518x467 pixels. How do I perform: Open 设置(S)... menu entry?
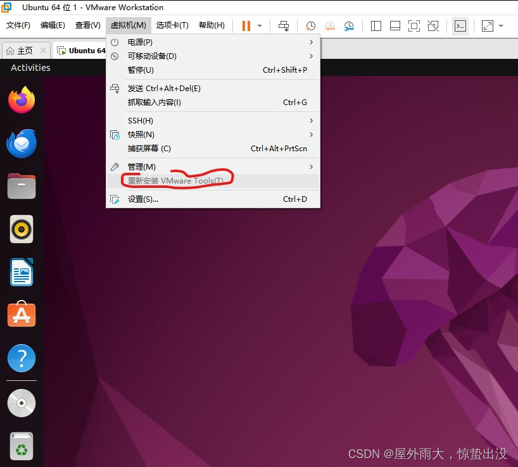coord(213,199)
